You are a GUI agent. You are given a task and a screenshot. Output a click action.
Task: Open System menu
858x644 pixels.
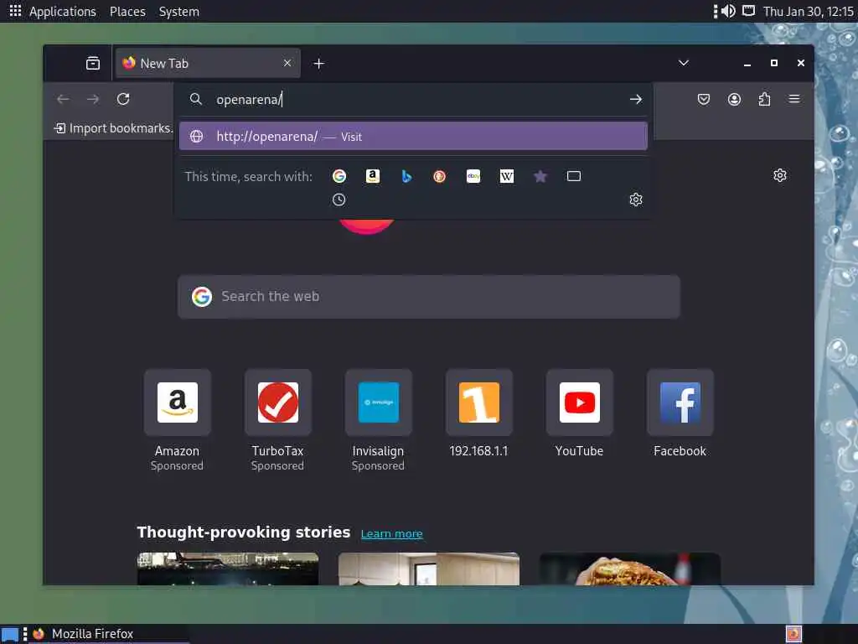(x=179, y=12)
